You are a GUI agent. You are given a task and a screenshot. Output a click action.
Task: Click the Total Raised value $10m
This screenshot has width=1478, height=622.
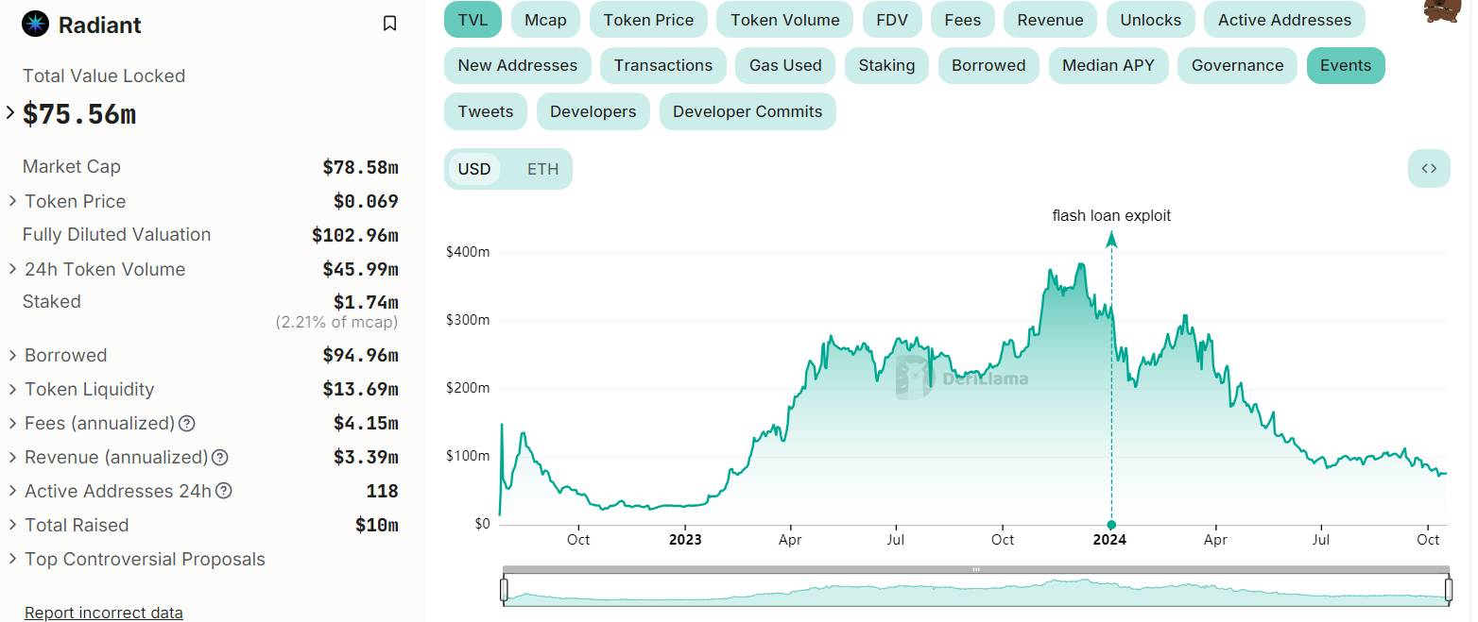click(377, 526)
